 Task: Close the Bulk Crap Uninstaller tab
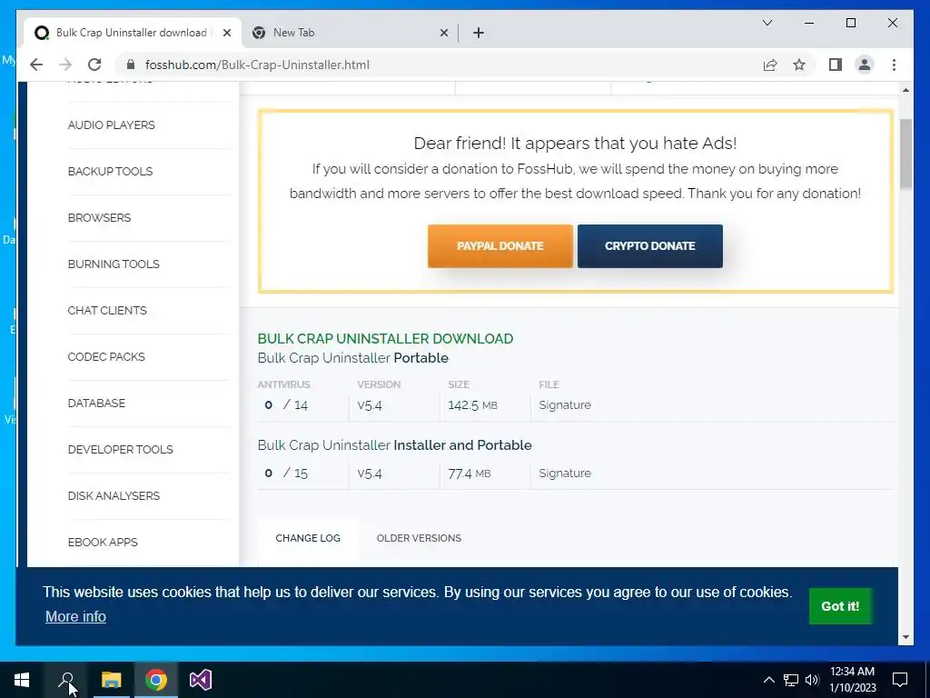[226, 33]
